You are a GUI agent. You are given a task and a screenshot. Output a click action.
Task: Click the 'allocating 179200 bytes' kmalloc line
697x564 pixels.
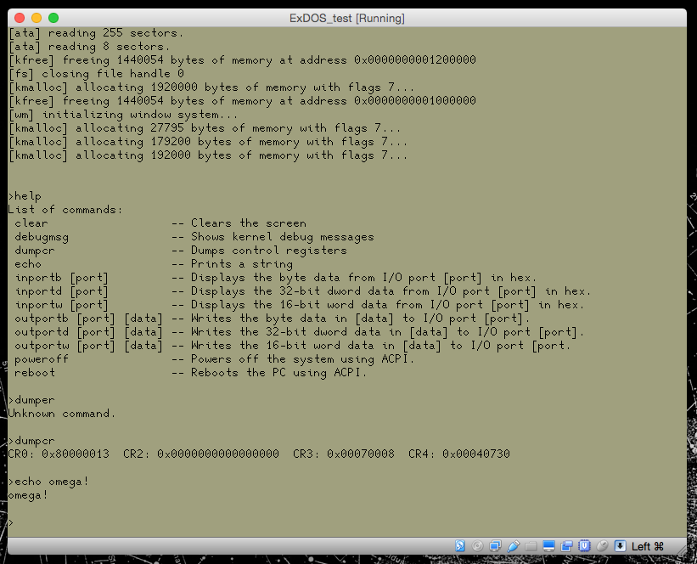coord(208,142)
